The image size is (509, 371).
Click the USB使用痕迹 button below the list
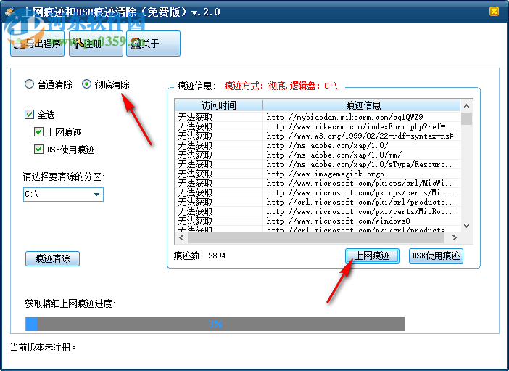436,256
